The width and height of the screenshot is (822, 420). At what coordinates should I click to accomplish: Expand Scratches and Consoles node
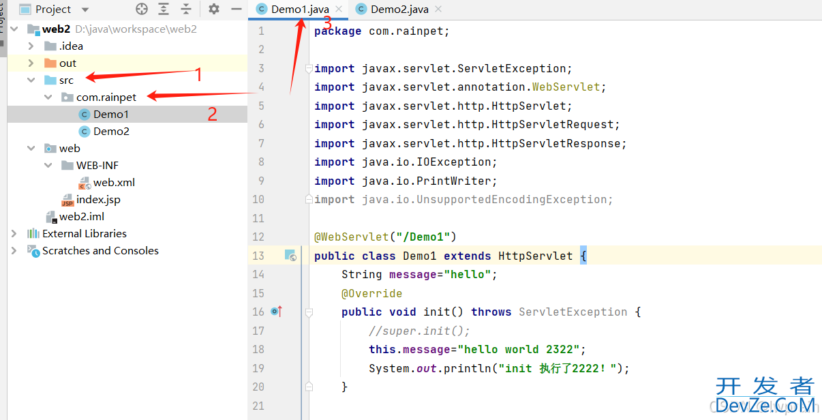tap(14, 251)
